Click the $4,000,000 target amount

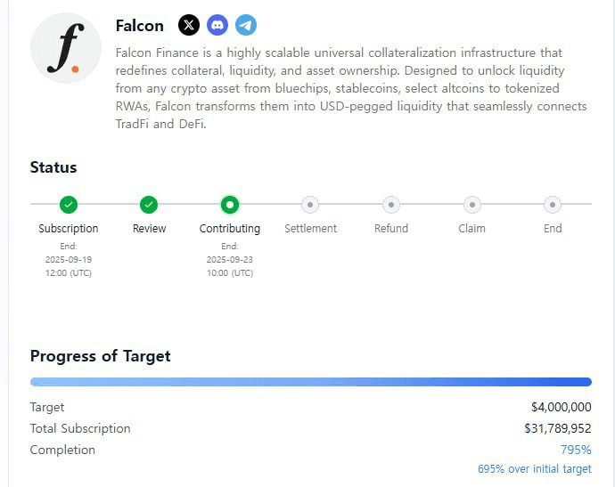coord(562,407)
